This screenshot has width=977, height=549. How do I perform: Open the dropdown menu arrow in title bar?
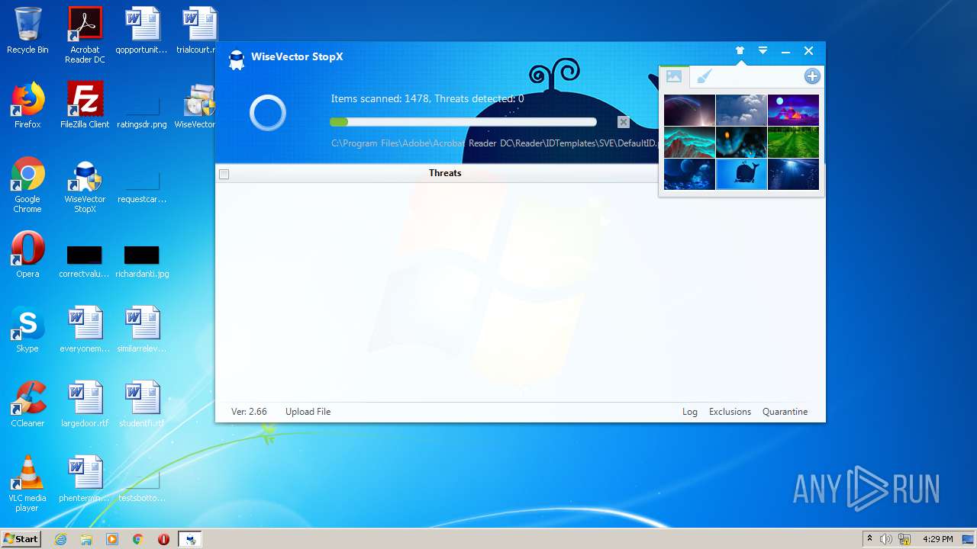coord(763,51)
